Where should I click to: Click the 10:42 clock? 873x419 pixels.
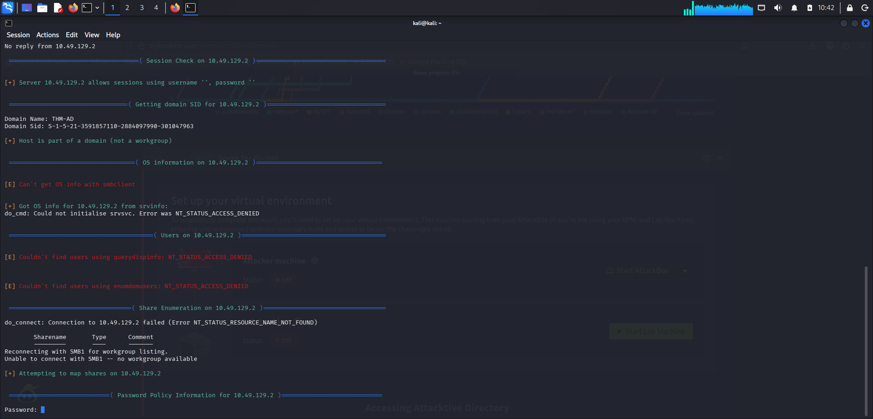click(x=826, y=8)
